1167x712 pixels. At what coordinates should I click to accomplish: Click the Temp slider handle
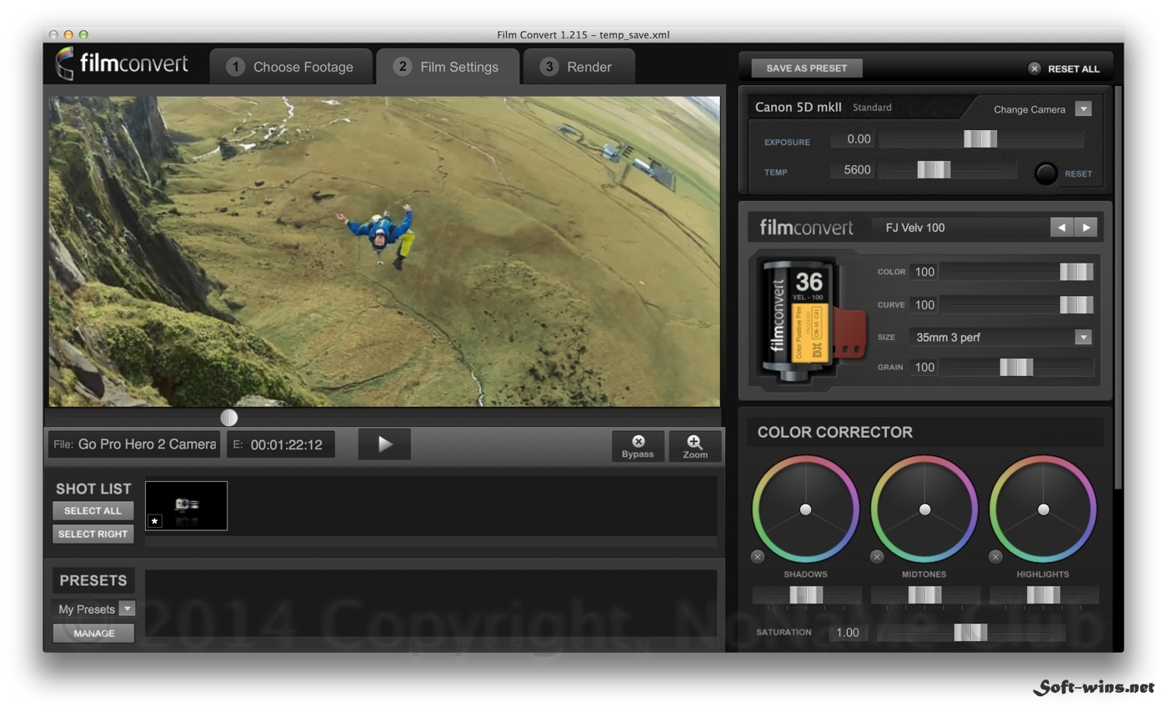[934, 170]
